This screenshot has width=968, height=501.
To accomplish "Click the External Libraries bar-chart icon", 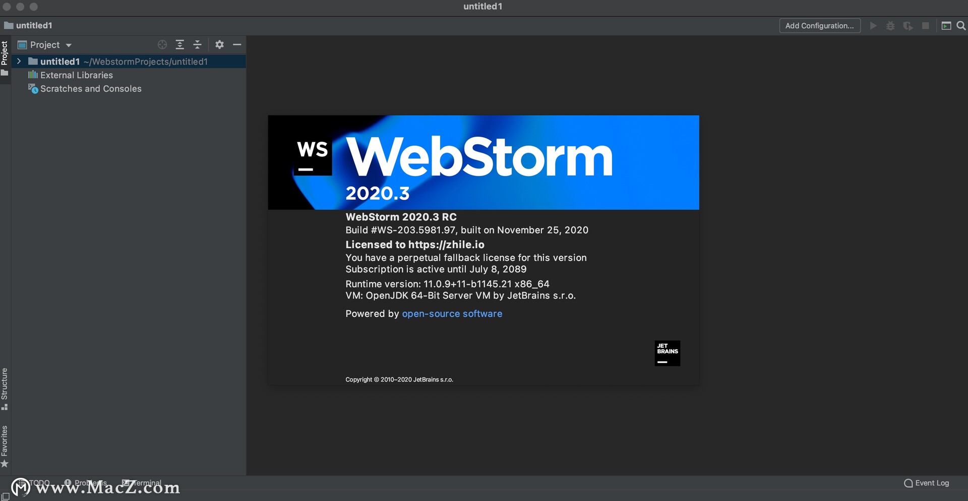I will 33,75.
